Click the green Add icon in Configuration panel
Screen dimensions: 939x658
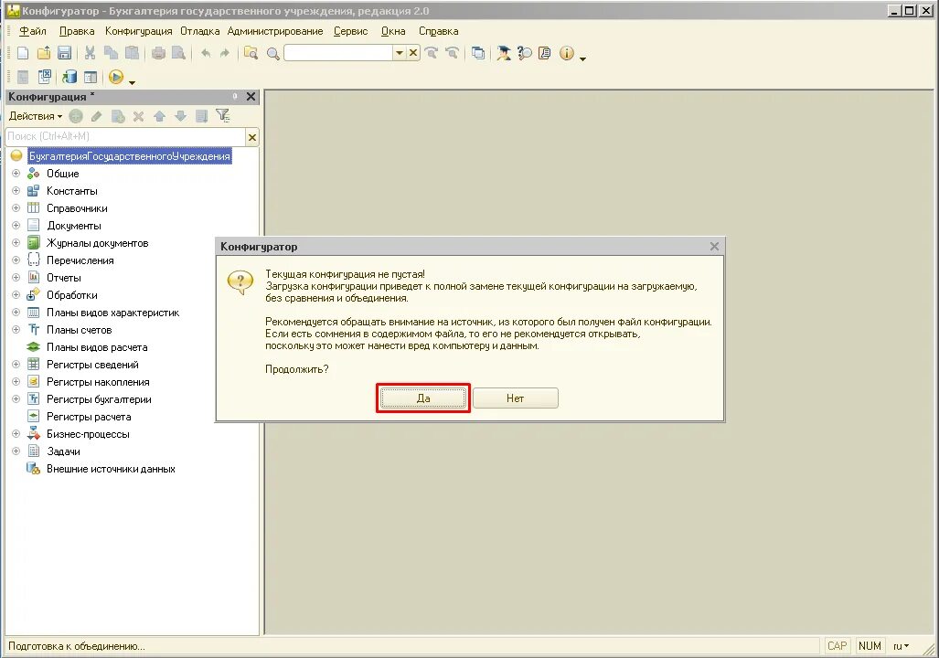pyautogui.click(x=76, y=116)
